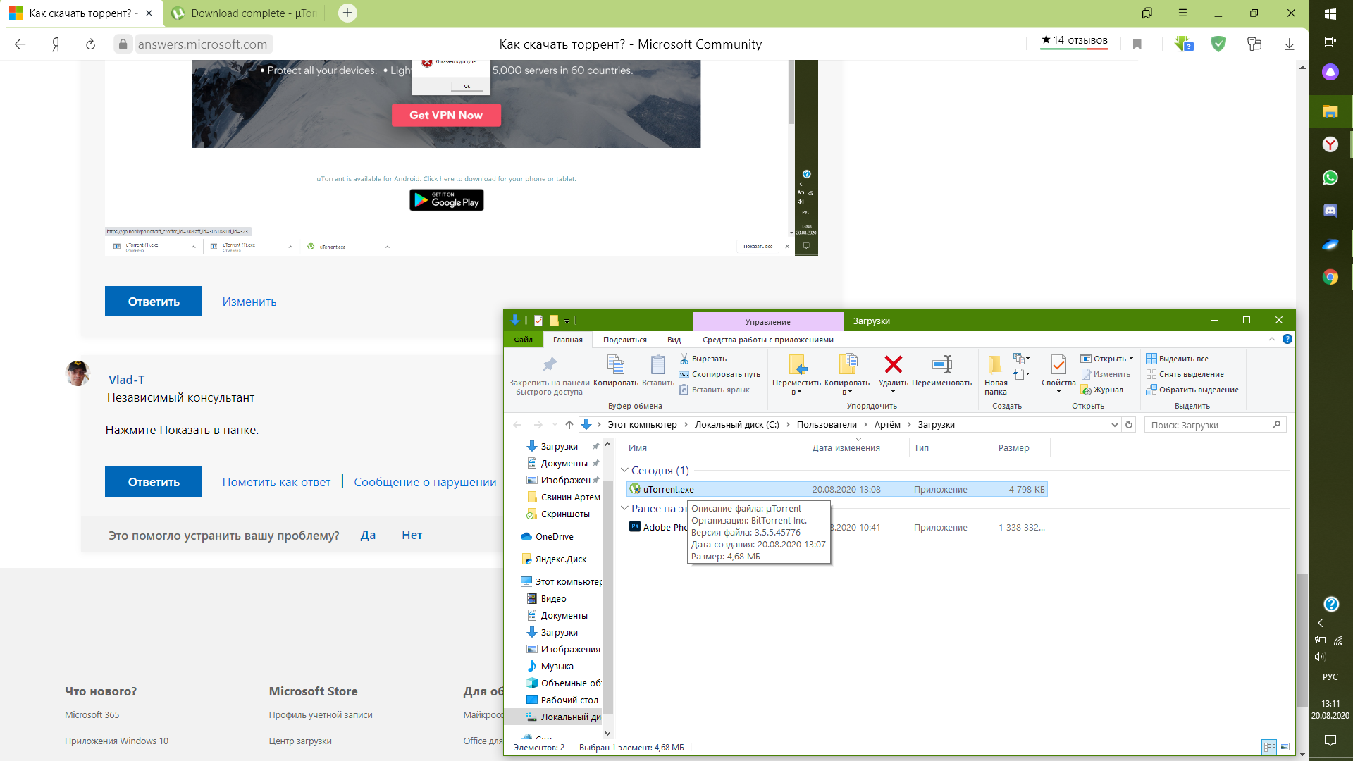This screenshot has height=761, width=1353.
Task: Click the Get VPN Now button
Action: 446,115
